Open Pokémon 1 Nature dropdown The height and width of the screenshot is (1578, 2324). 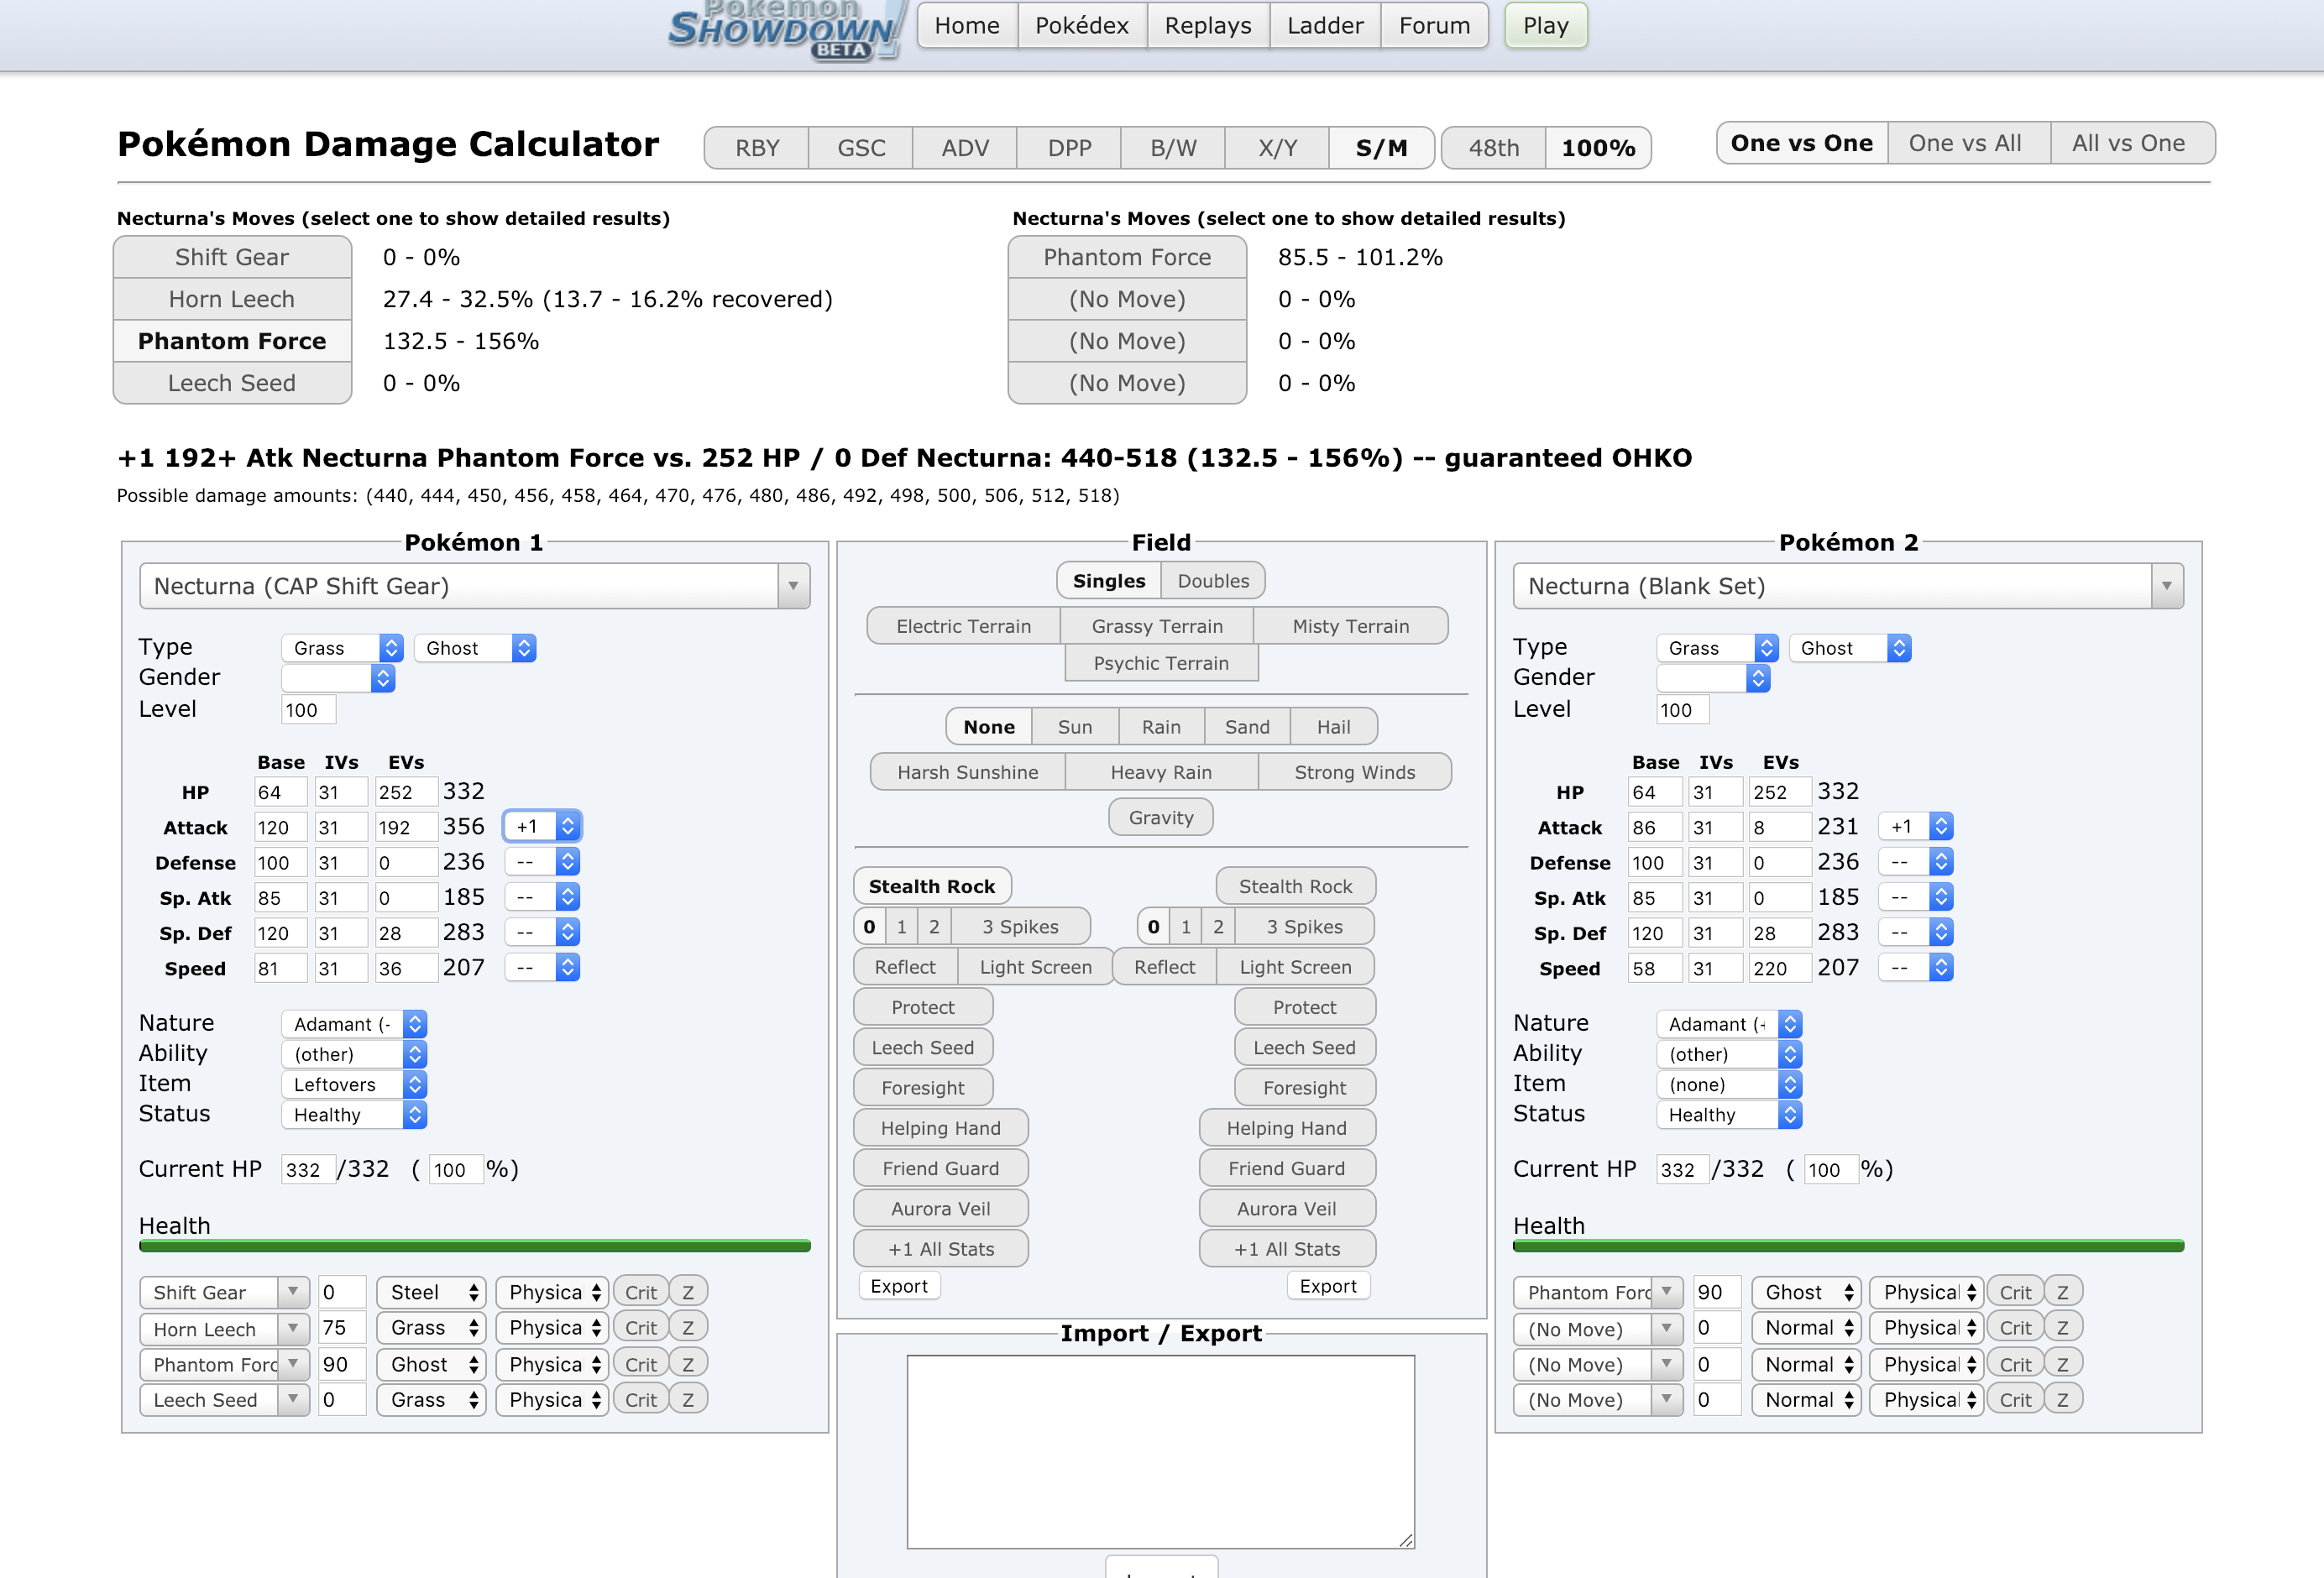click(x=354, y=1024)
